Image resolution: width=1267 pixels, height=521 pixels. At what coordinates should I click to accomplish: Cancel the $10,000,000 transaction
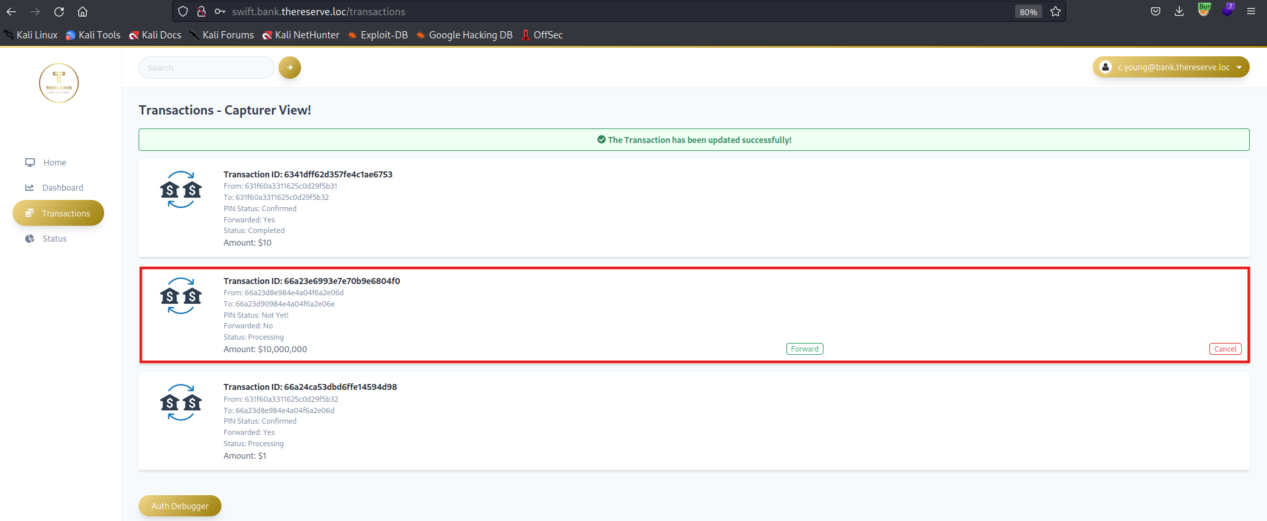(1225, 349)
